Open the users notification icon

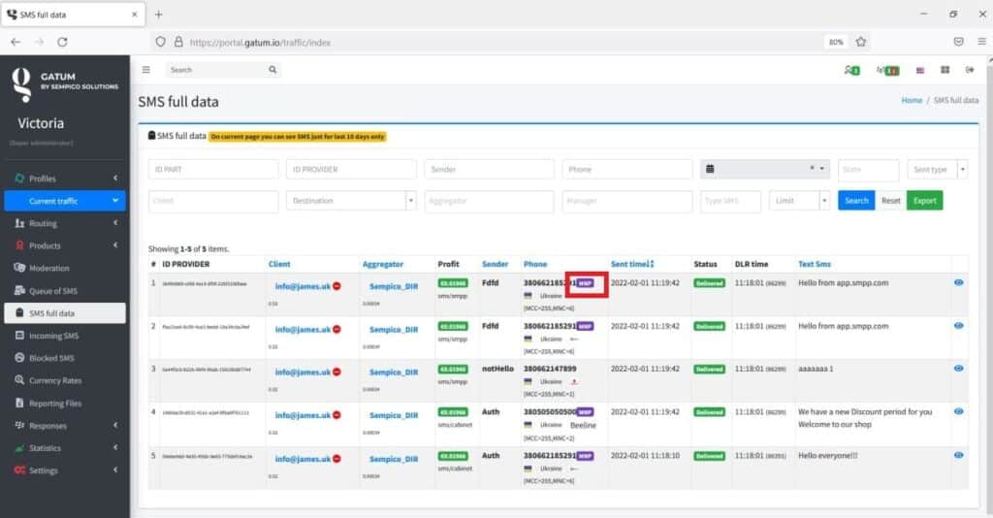(x=851, y=70)
